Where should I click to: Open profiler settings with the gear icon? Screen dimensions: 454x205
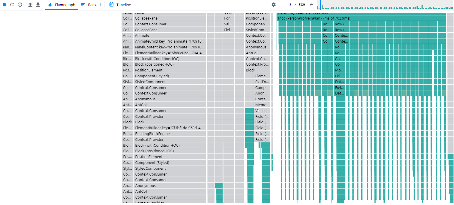pos(274,5)
